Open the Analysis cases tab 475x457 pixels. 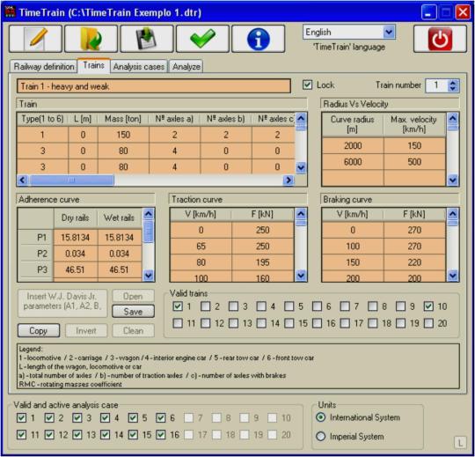tap(139, 66)
